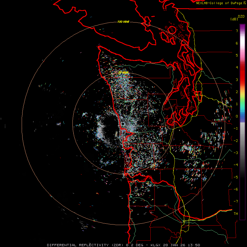
Task: Click the 50 NMI range ring label
Action: (123, 73)
